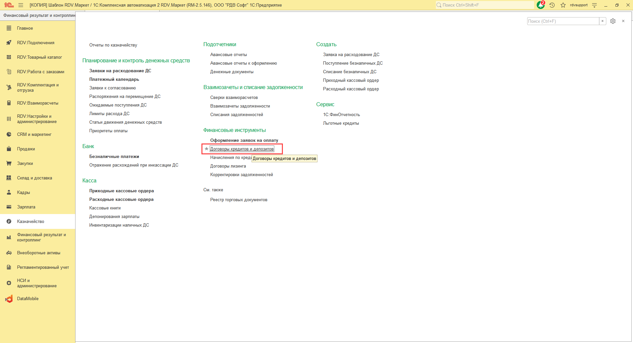Click the RDV:Настройки и администрирование icon
Screen dimensions: 633x343
9,119
